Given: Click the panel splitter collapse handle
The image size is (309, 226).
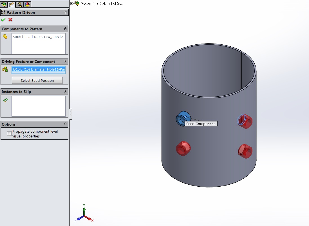Looking at the screenshot, I should click(71, 114).
